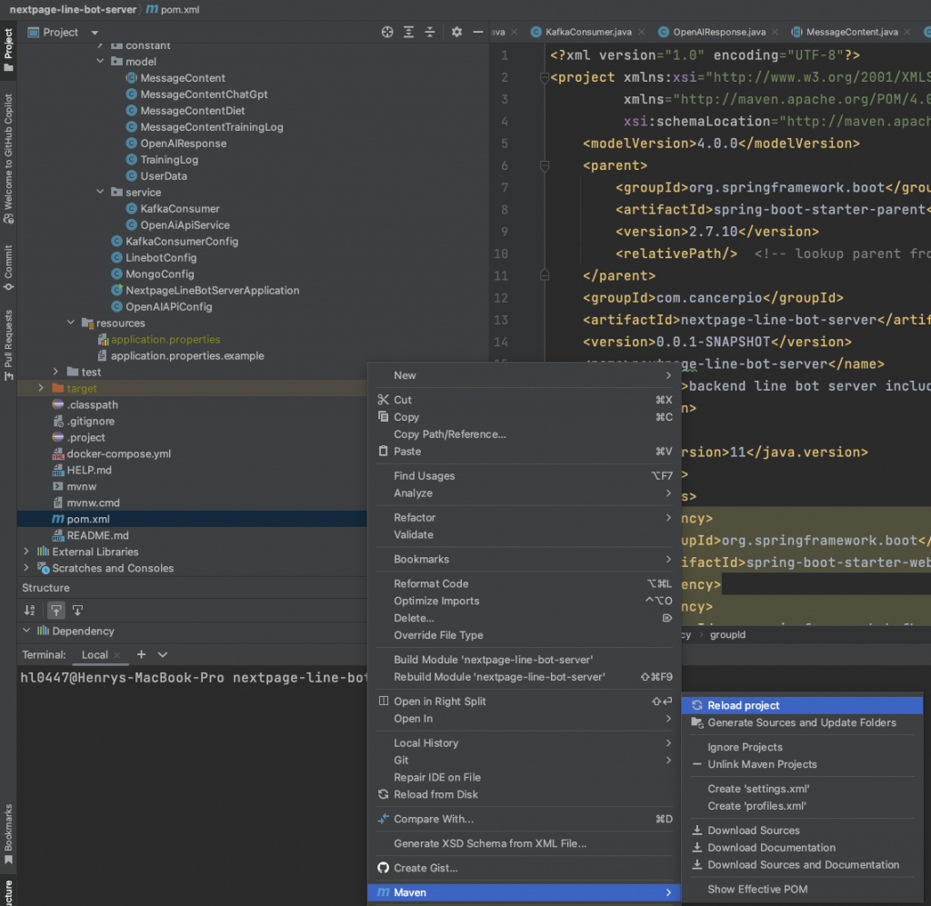The width and height of the screenshot is (931, 906).
Task: Collapse the service folder
Action: click(100, 192)
